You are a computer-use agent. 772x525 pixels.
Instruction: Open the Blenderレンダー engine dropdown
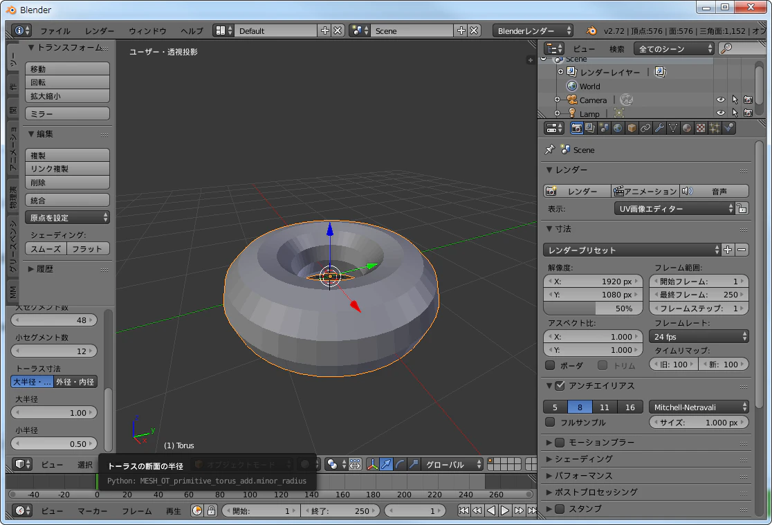coord(533,30)
